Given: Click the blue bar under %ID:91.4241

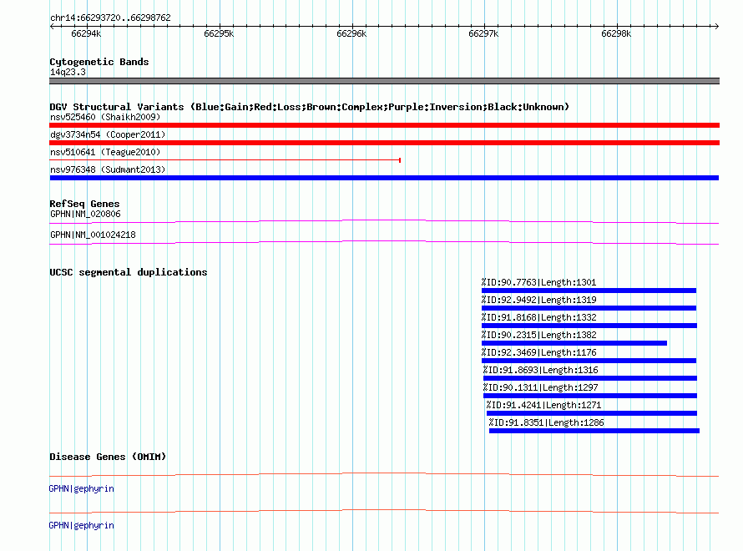Looking at the screenshot, I should pyautogui.click(x=592, y=413).
